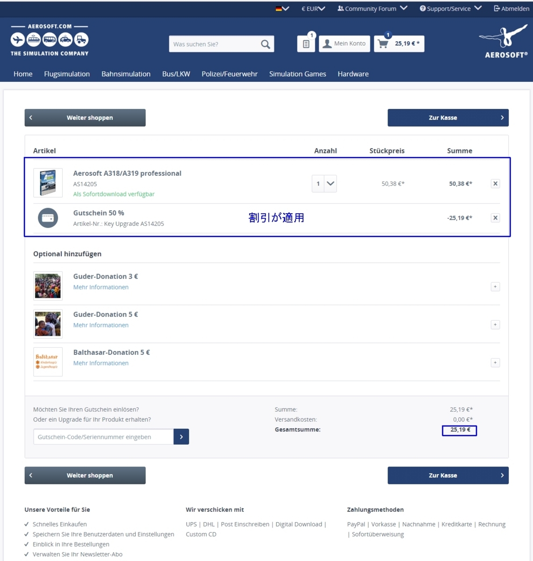
Task: Click Abmelden to log out
Action: (511, 8)
